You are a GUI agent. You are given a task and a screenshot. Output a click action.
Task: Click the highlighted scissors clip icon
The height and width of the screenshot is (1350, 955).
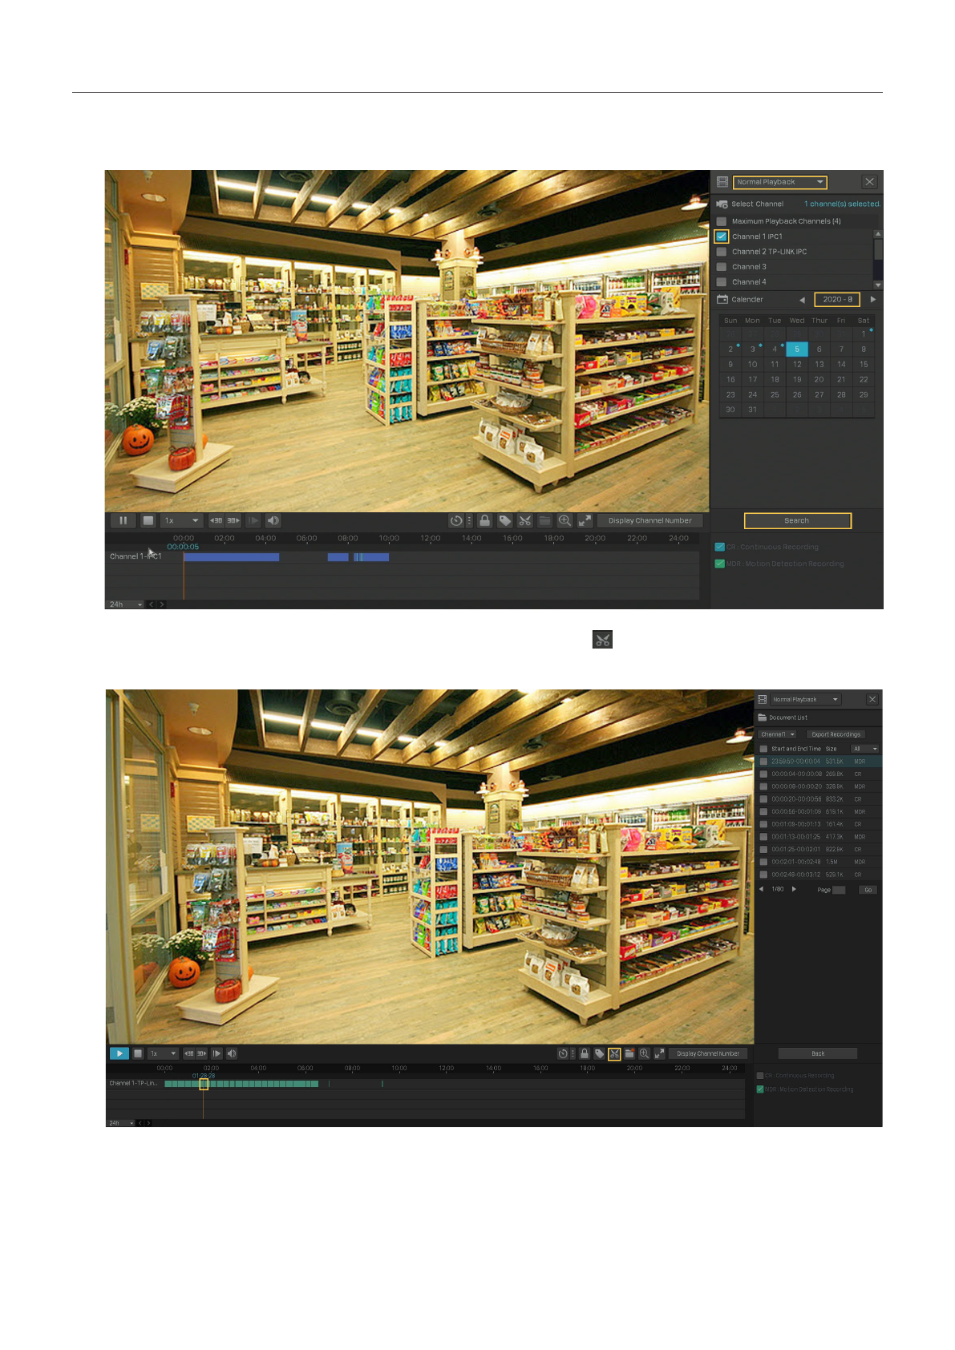pos(614,1053)
